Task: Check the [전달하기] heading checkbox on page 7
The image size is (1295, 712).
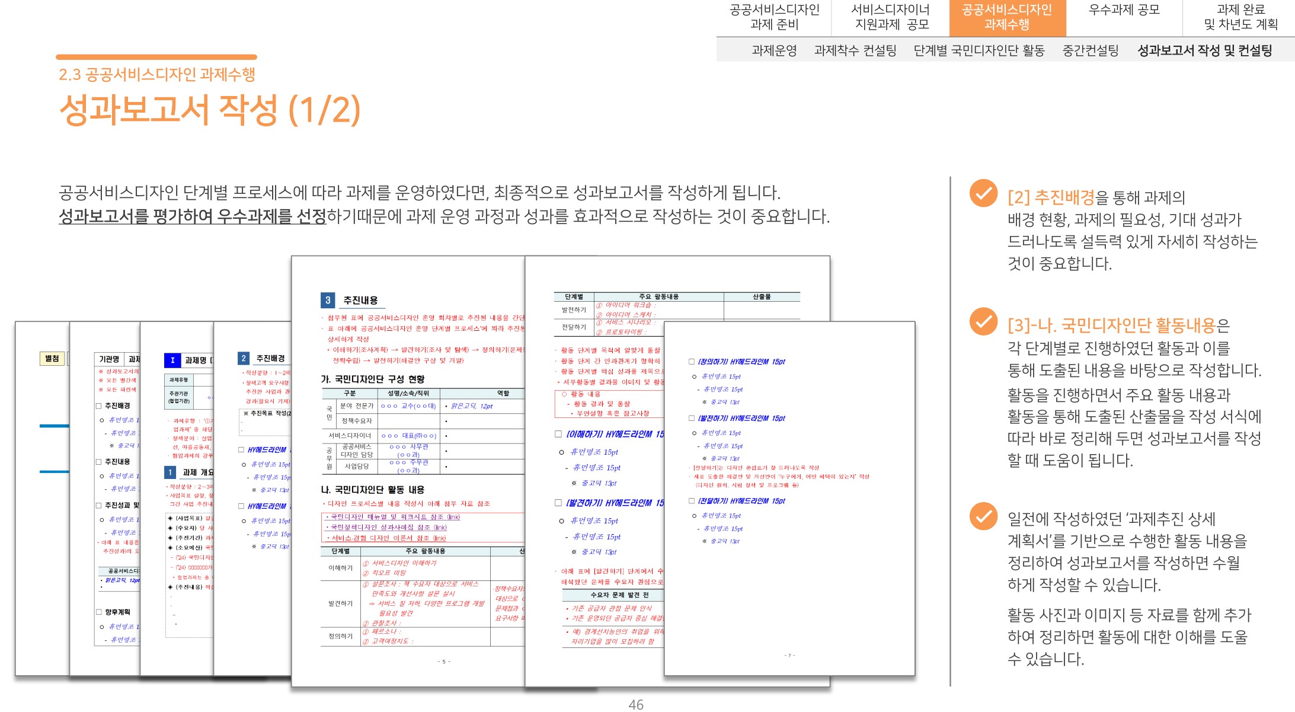Action: pos(691,501)
